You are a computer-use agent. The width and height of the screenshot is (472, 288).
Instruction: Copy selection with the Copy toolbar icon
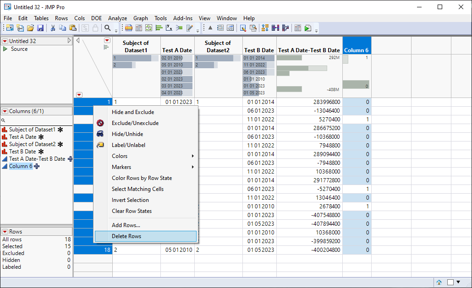coord(61,28)
